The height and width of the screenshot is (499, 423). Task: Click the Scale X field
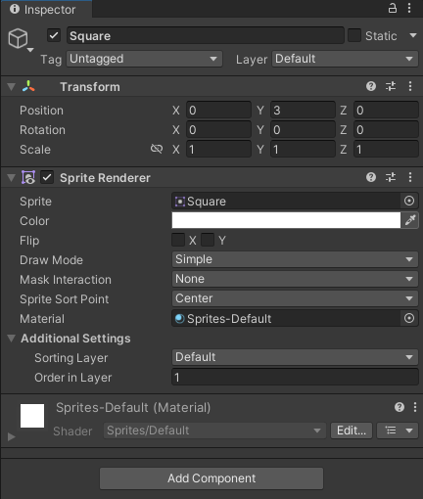(x=218, y=150)
